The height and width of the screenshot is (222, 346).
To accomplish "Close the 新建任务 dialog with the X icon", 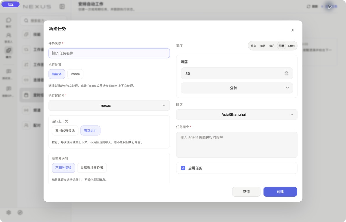I will (293, 30).
